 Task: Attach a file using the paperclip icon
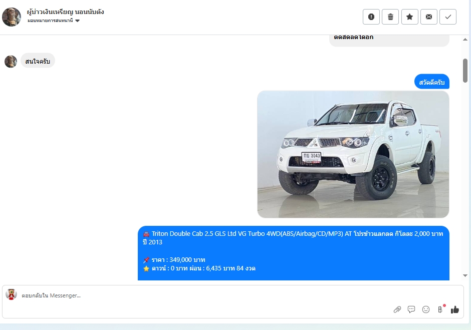[x=397, y=309]
